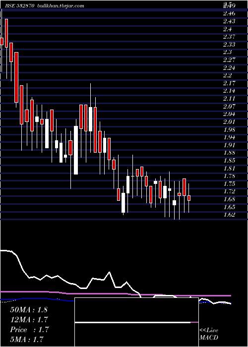Select the 2.01 price axis label
Image resolution: width=248 pixels, height=347 pixels.
click(x=229, y=122)
